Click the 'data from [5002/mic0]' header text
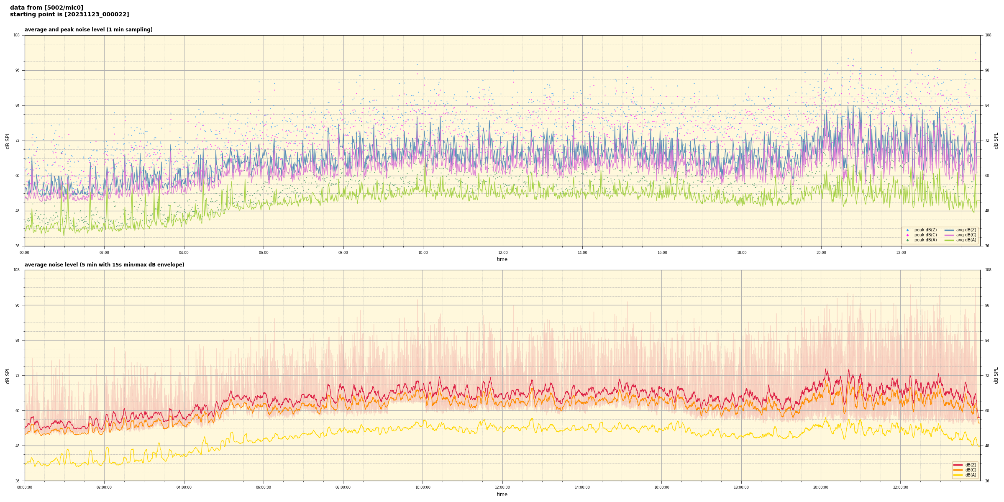The image size is (1004, 502). coord(46,8)
